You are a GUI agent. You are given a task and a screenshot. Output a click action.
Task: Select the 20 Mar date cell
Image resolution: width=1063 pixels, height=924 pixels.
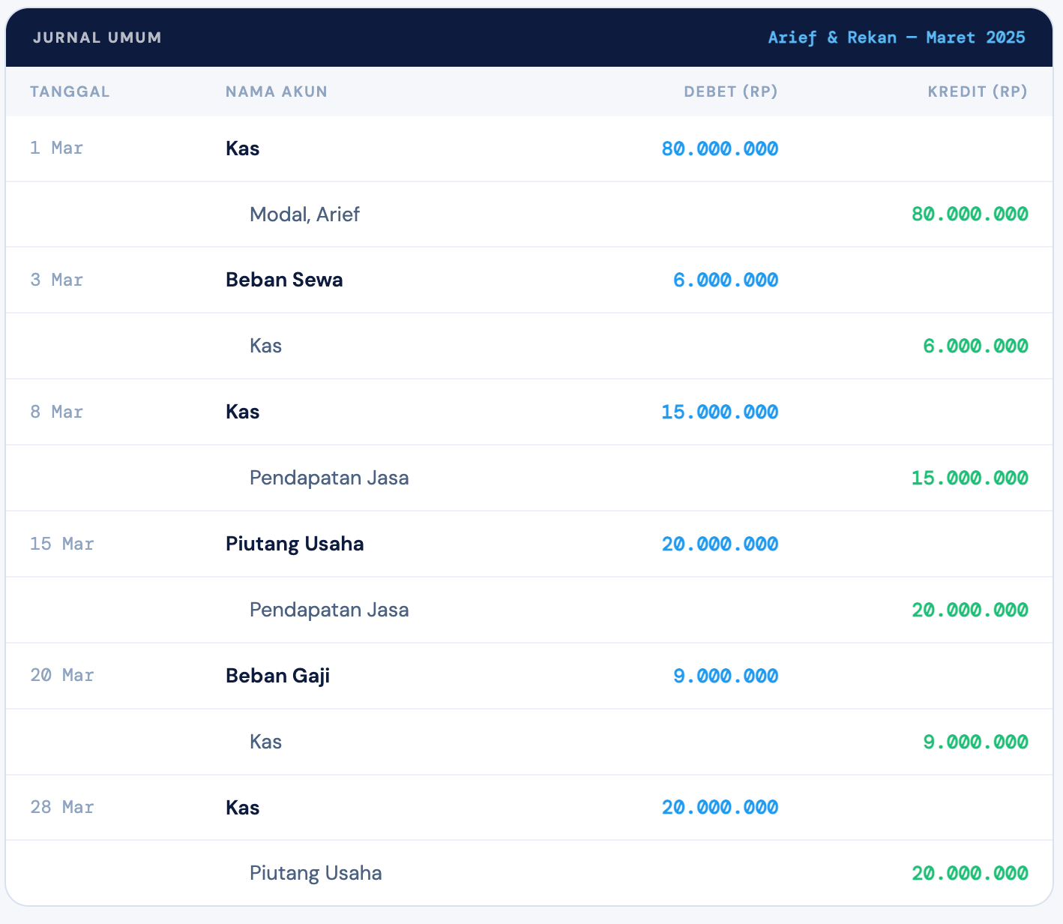coord(61,675)
